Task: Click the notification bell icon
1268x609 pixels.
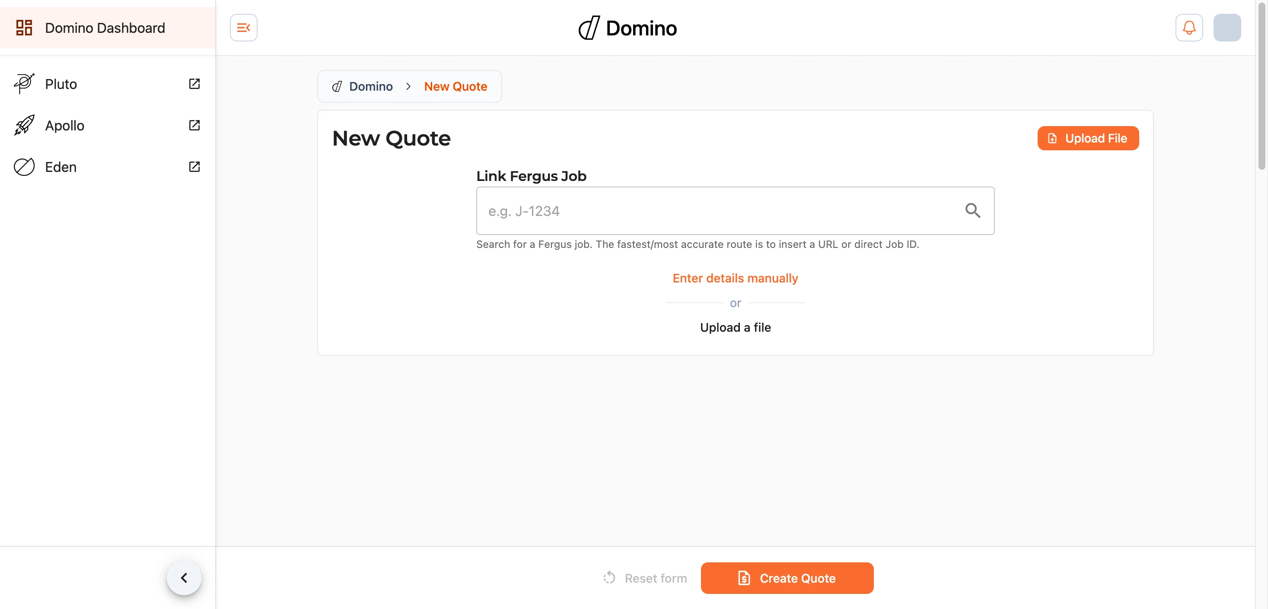Action: 1189,28
